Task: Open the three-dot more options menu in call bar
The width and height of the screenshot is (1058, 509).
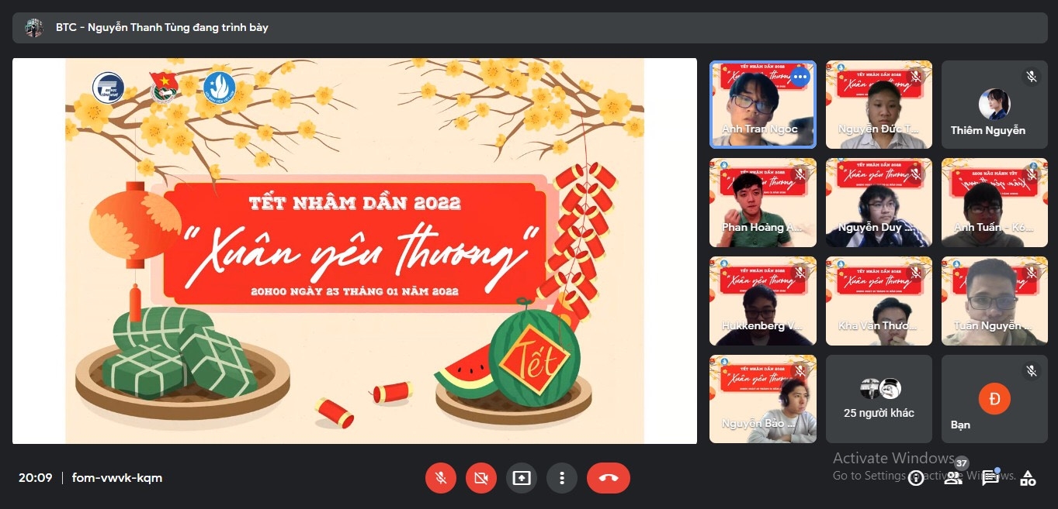Action: point(561,478)
